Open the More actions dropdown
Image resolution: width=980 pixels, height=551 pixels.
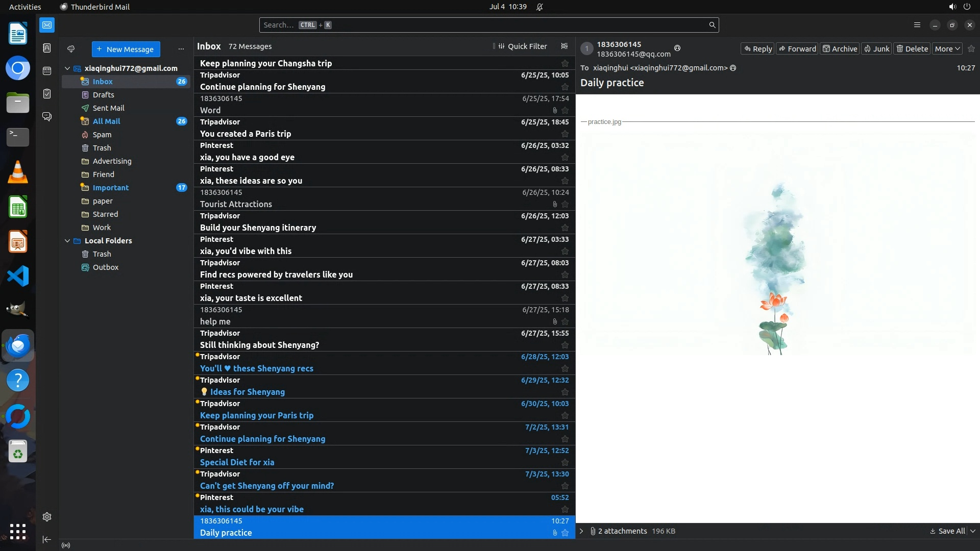point(947,49)
